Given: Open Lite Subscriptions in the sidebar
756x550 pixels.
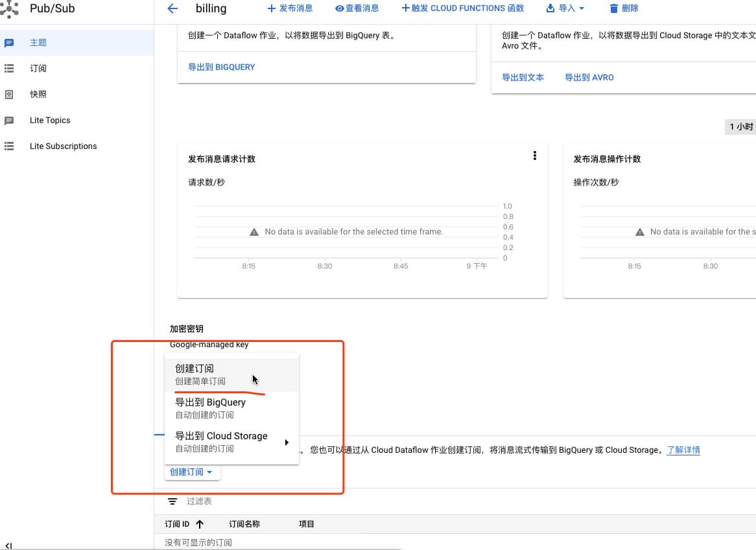Looking at the screenshot, I should [x=77, y=146].
